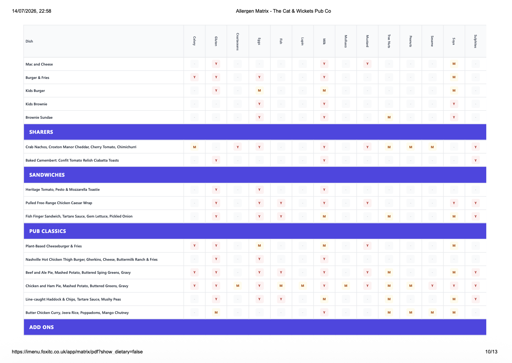The image size is (512, 363).
Task: Click the Mac and Cheese row label
Action: pyautogui.click(x=39, y=64)
